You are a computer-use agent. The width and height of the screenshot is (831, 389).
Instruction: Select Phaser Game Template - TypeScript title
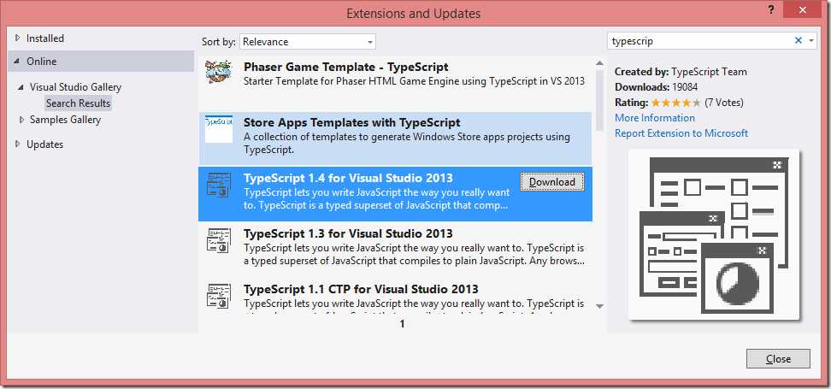(x=345, y=68)
